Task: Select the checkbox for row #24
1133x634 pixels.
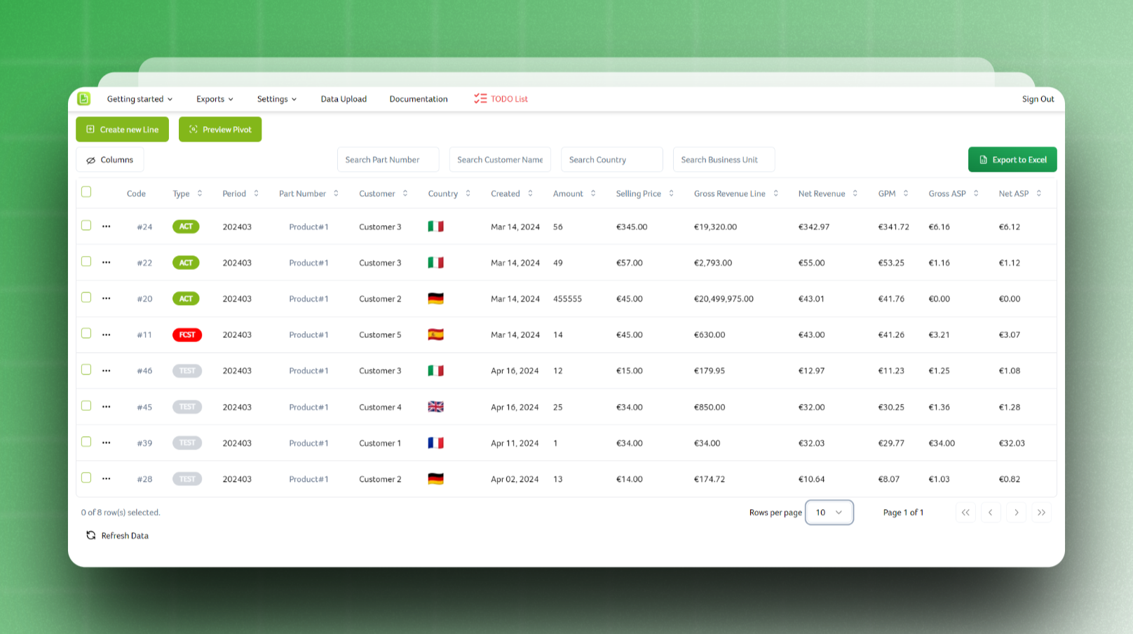Action: 86,225
